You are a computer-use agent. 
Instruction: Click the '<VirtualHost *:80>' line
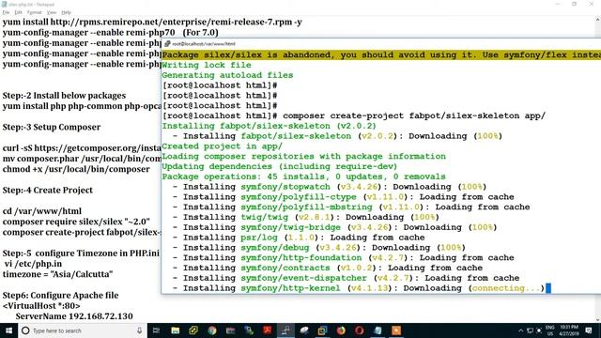pos(41,306)
